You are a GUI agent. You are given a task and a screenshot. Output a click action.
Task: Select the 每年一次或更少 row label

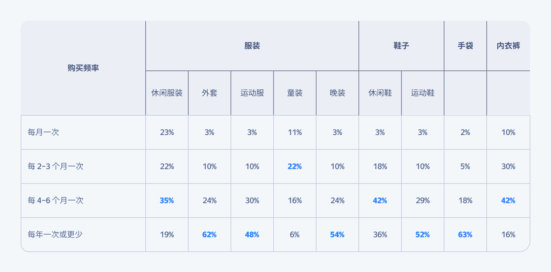(55, 235)
